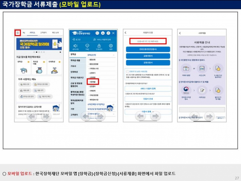The width and height of the screenshot is (241, 181).
Task: Open the hamburger menu in first phone screen
Action: (x=18, y=33)
